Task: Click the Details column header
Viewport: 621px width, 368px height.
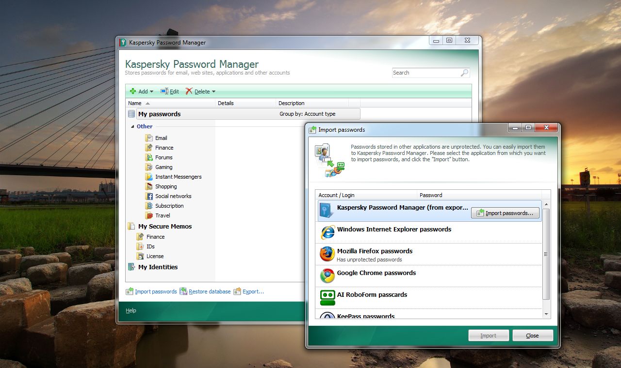Action: tap(246, 103)
